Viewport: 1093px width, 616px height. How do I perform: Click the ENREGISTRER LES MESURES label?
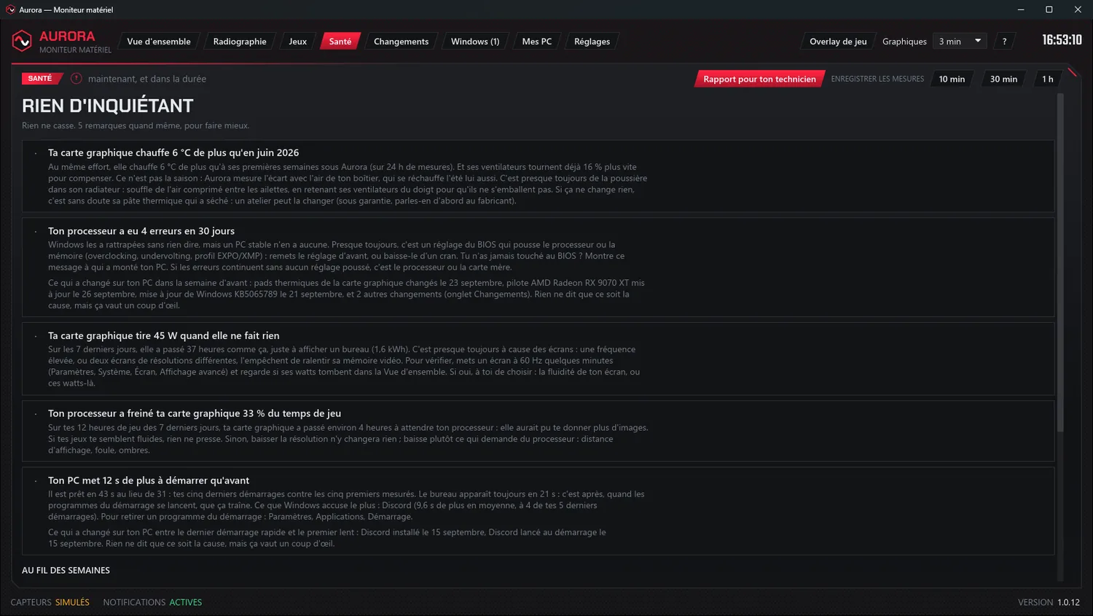(877, 79)
